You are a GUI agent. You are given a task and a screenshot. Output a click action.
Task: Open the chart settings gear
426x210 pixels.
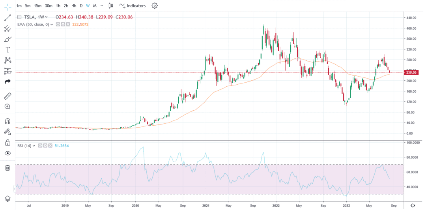[x=155, y=6]
